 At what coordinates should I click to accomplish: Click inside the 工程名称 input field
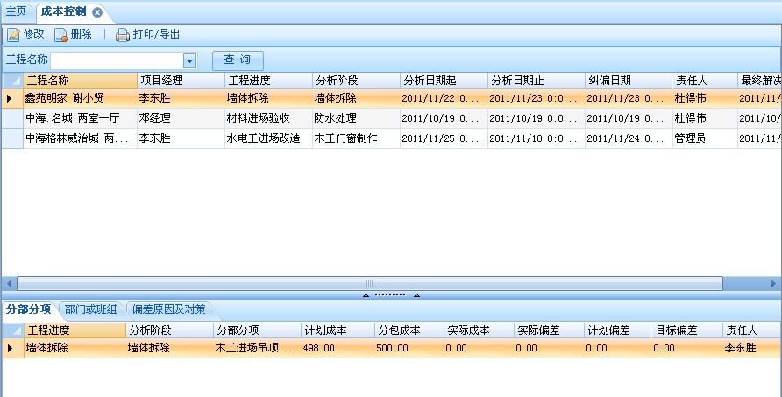pyautogui.click(x=117, y=60)
